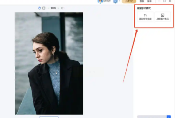Click the upload image watermark icon
The width and height of the screenshot is (177, 118).
(163, 15)
